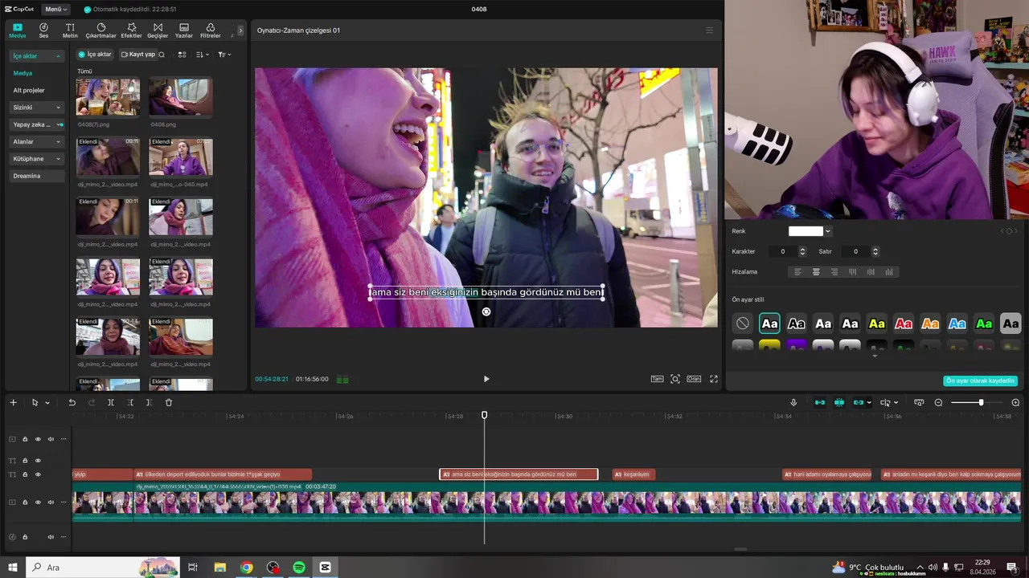Align text left

[x=798, y=272]
